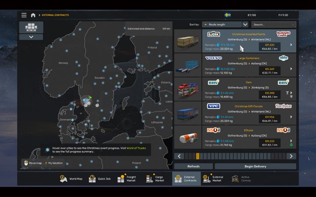Click the Bjork company logo
The image size is (316, 197).
tap(214, 34)
